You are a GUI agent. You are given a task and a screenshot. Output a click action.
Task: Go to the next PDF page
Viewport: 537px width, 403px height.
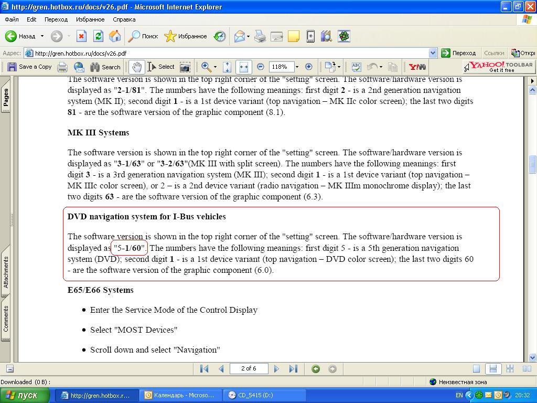276,369
